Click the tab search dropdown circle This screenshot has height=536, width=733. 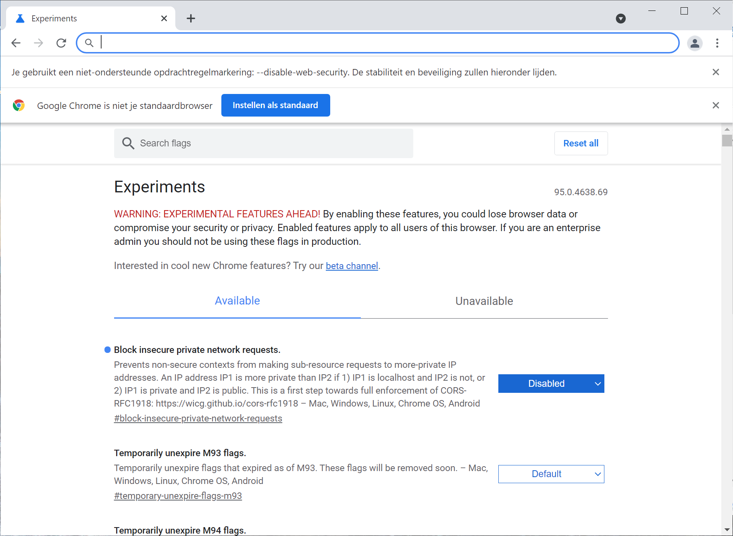(621, 19)
